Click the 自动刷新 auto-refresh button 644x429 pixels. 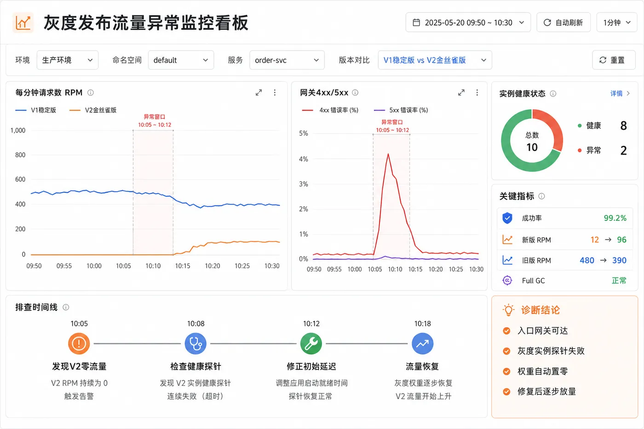point(563,23)
